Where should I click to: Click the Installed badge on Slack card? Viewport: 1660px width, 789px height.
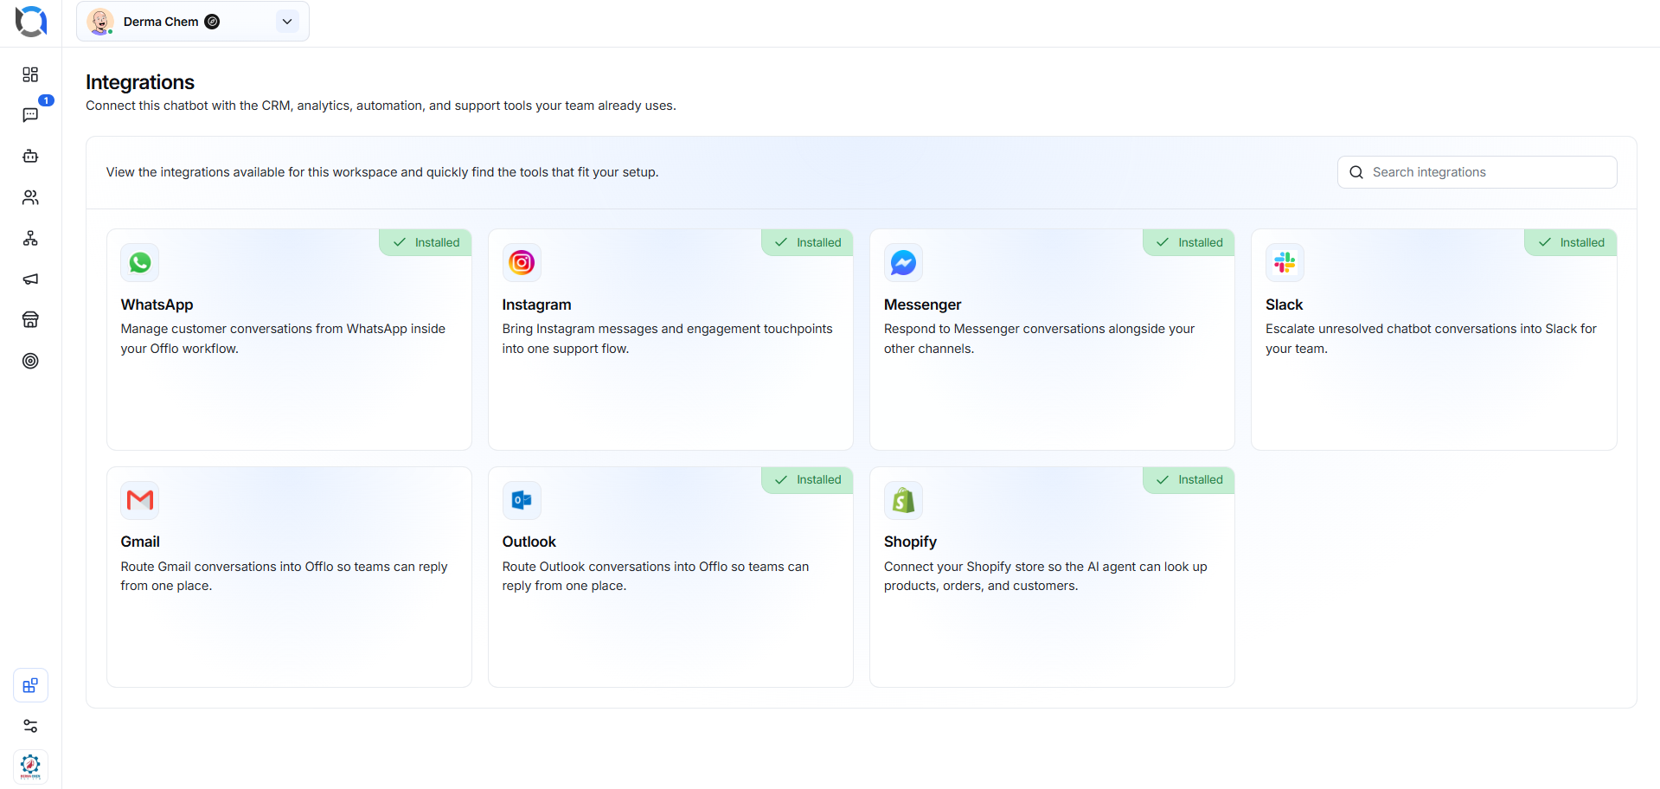tap(1570, 242)
